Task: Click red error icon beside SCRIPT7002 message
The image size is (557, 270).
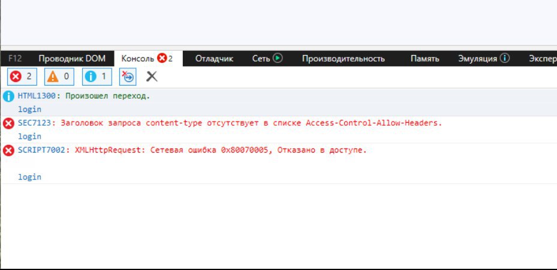Action: point(8,150)
